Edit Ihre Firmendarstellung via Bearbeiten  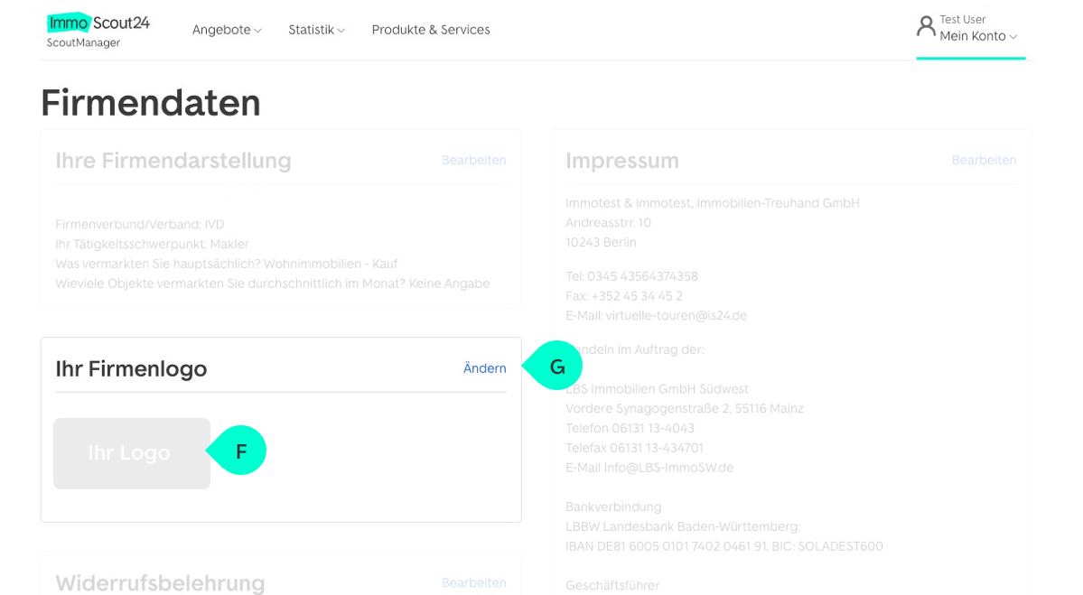473,160
